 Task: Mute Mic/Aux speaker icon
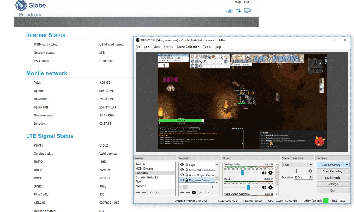pos(264,187)
